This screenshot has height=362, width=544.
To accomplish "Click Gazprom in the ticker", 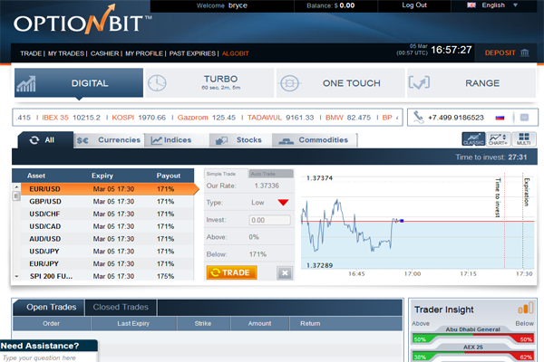I will point(192,118).
